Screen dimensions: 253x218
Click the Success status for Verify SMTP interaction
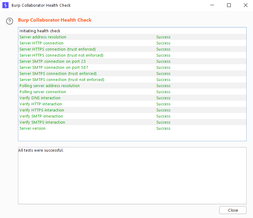[x=163, y=116]
